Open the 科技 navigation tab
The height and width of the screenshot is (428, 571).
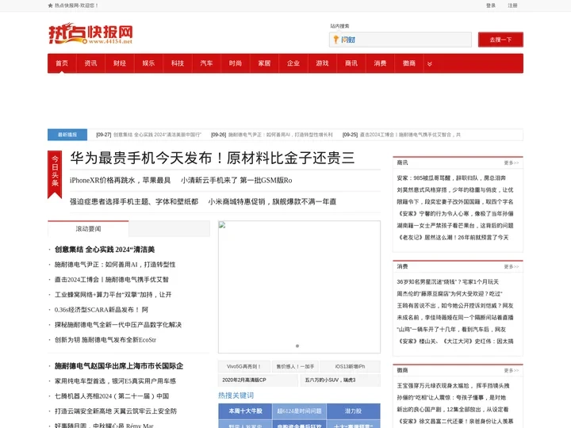(178, 63)
